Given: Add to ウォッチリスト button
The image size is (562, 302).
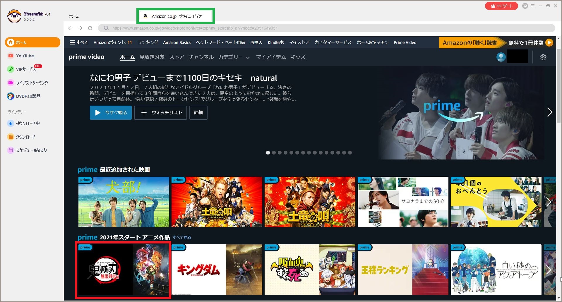Looking at the screenshot, I should click(x=160, y=113).
